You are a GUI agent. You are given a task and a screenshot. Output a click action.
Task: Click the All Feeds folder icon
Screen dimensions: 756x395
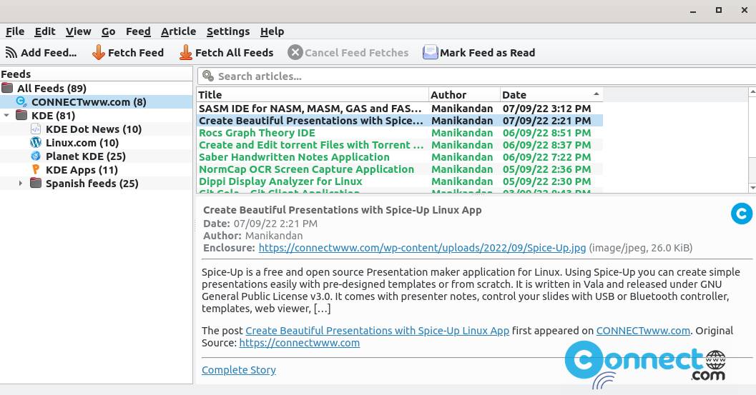click(x=7, y=88)
